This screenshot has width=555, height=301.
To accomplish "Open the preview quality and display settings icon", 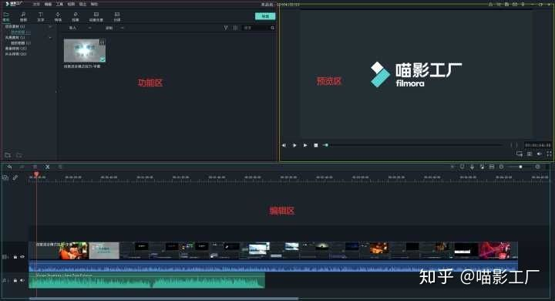I will pos(520,154).
